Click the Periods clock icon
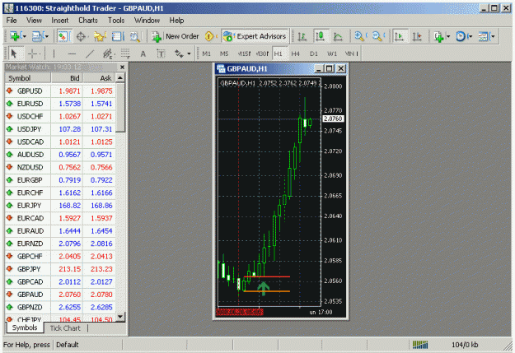Image resolution: width=515 pixels, height=353 pixels. (x=461, y=36)
